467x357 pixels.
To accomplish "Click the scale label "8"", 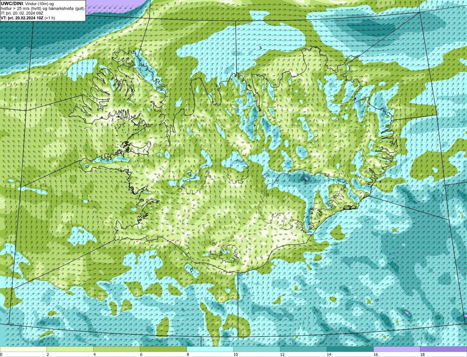I will tap(188, 354).
